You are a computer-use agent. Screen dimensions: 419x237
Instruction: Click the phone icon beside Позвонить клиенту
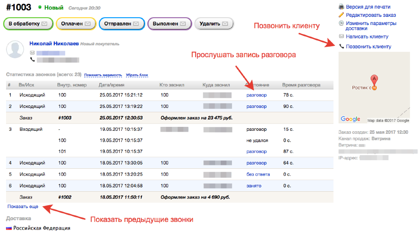click(342, 46)
